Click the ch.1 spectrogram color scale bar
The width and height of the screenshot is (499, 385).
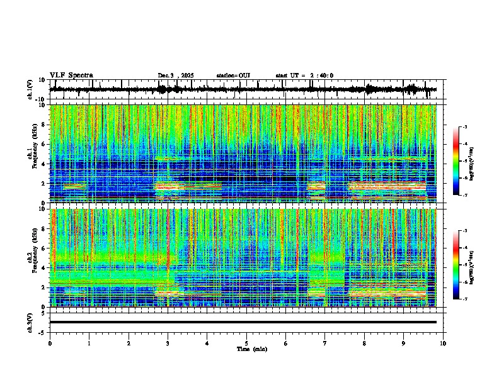point(456,161)
